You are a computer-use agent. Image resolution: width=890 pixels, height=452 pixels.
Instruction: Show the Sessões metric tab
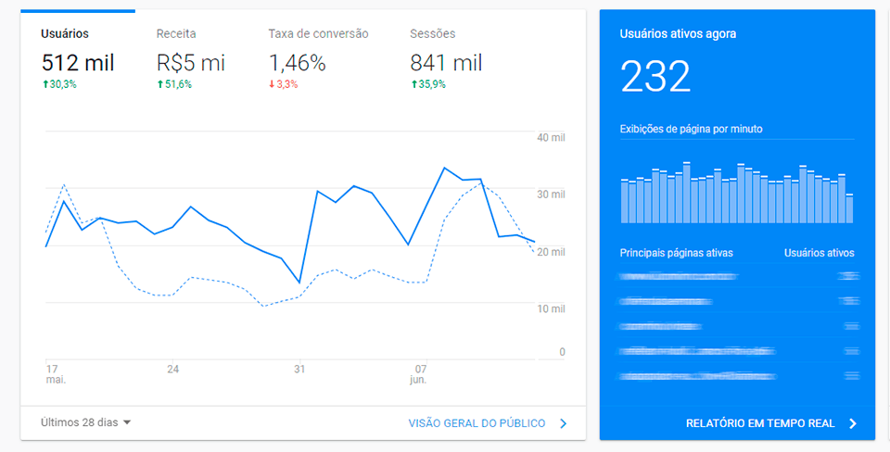point(432,34)
